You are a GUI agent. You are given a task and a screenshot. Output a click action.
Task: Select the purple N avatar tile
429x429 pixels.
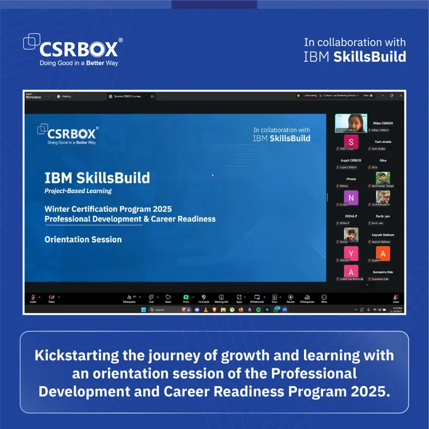click(351, 198)
